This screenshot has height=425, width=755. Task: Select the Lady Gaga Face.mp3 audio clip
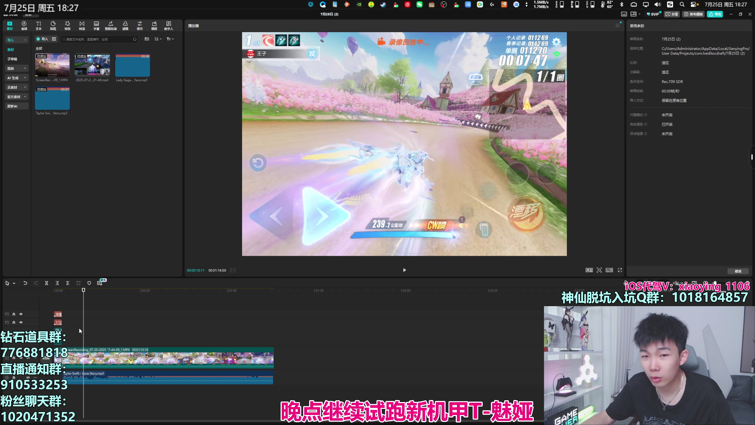click(132, 65)
